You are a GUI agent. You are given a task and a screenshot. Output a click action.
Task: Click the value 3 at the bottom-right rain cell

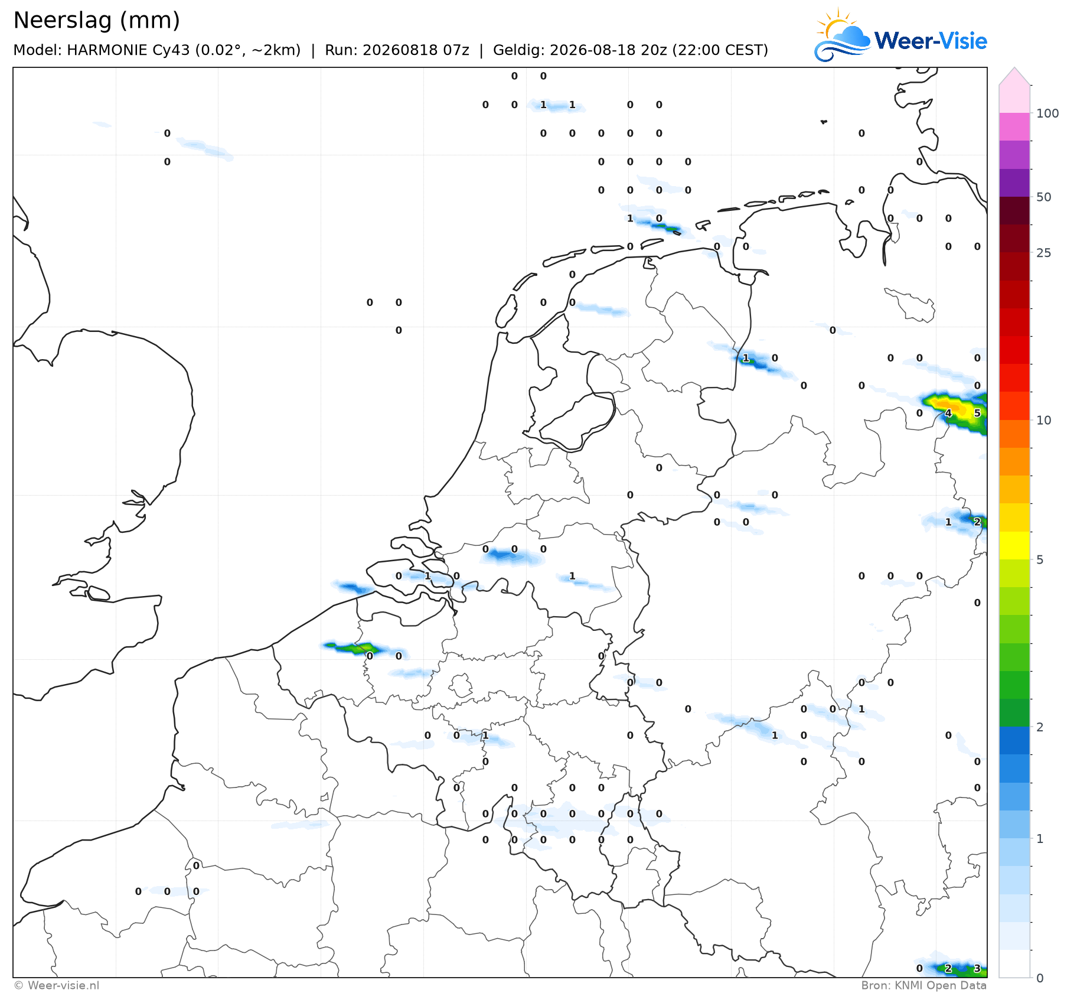[977, 968]
